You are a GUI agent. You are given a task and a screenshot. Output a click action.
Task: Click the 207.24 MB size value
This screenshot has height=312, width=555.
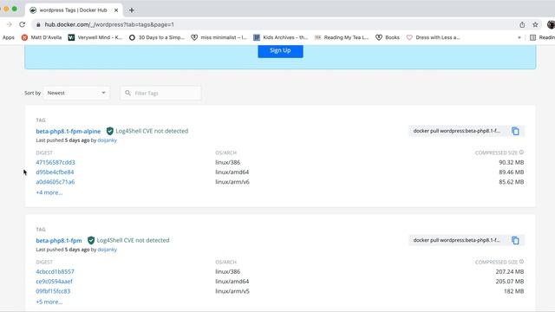(510, 271)
